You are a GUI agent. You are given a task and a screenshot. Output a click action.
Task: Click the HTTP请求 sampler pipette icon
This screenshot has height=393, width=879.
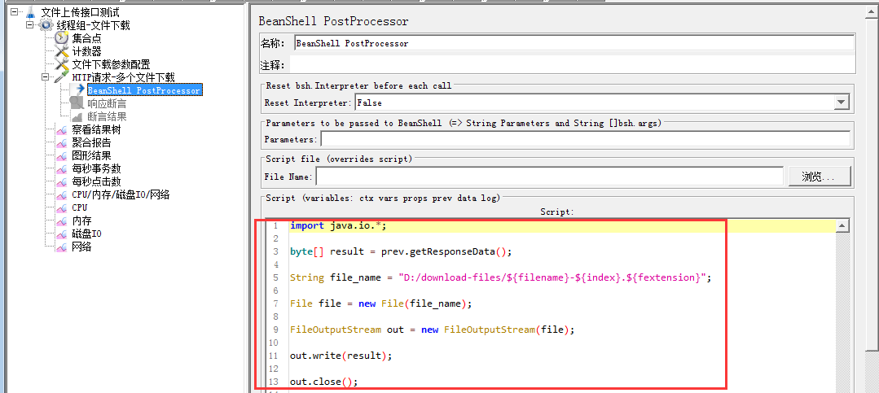[62, 77]
